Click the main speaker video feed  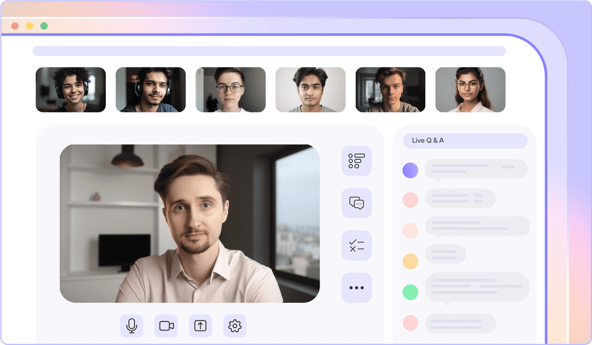(x=190, y=224)
